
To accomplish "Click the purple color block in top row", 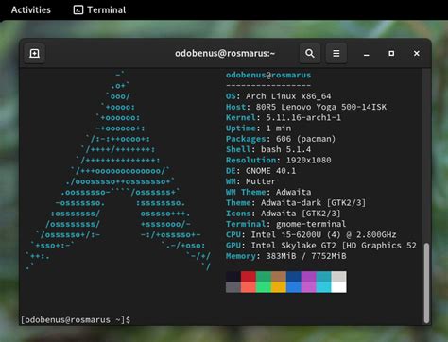I will point(309,277).
